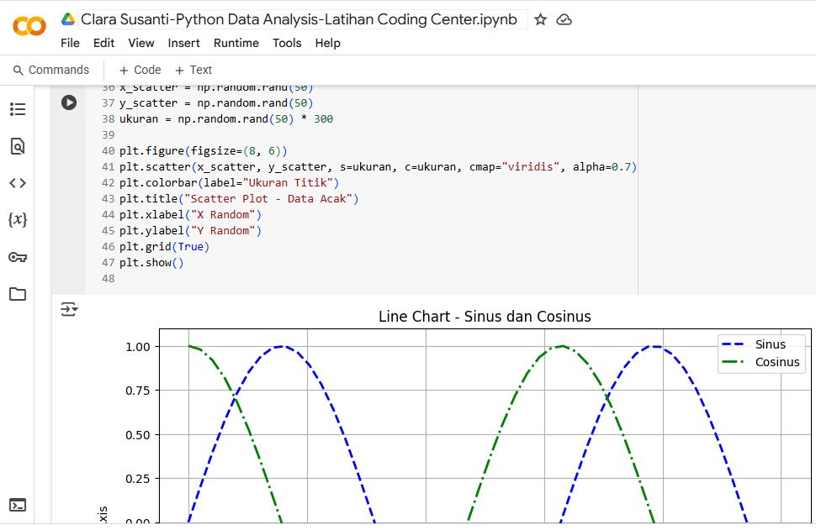
Task: Open the Table of contents sidebar
Action: (18, 109)
